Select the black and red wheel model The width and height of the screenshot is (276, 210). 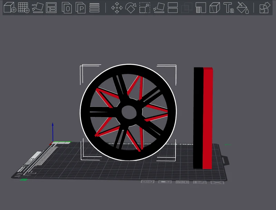(x=128, y=112)
